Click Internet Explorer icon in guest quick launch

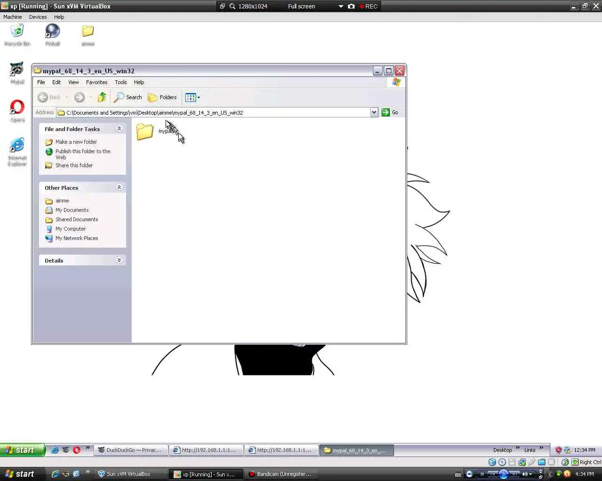(55, 450)
